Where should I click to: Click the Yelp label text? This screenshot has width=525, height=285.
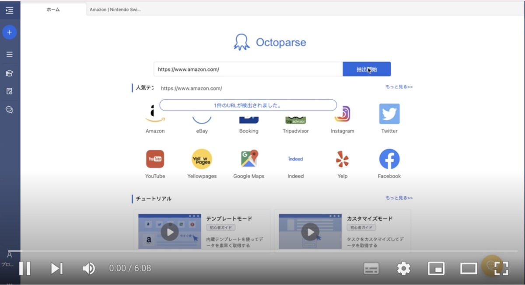click(x=343, y=176)
